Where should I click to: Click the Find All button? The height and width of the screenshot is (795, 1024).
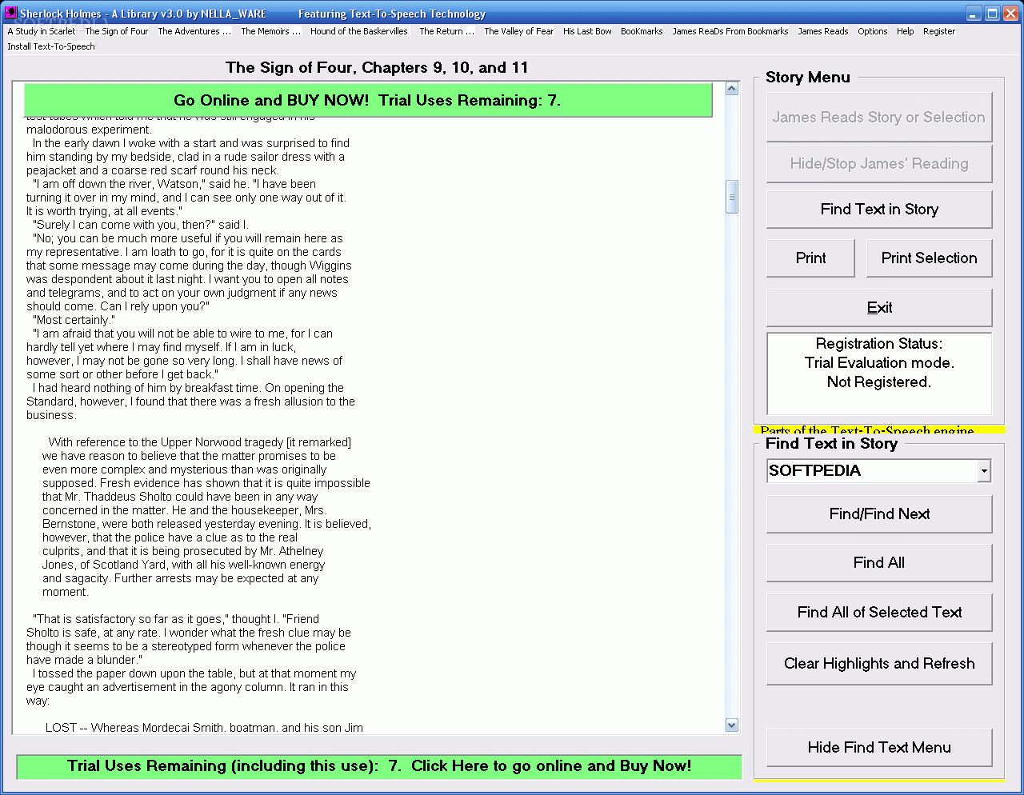coord(879,562)
